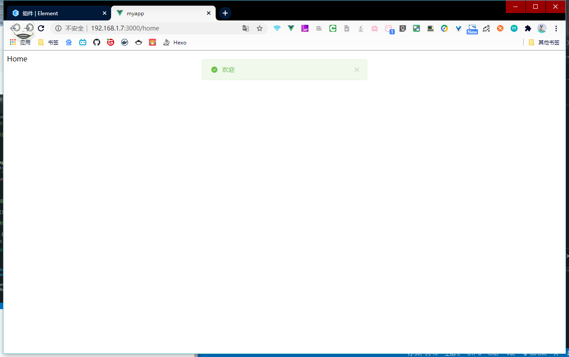Open the Hexo bookmark

(x=175, y=42)
